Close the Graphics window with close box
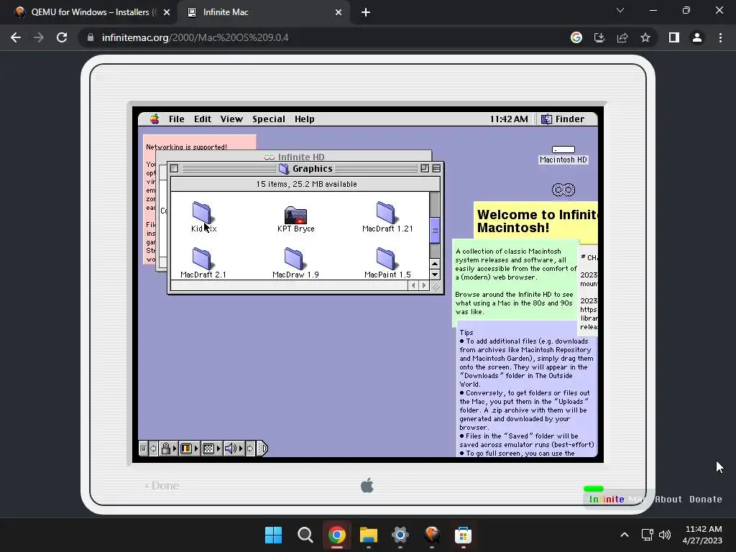 pyautogui.click(x=174, y=168)
